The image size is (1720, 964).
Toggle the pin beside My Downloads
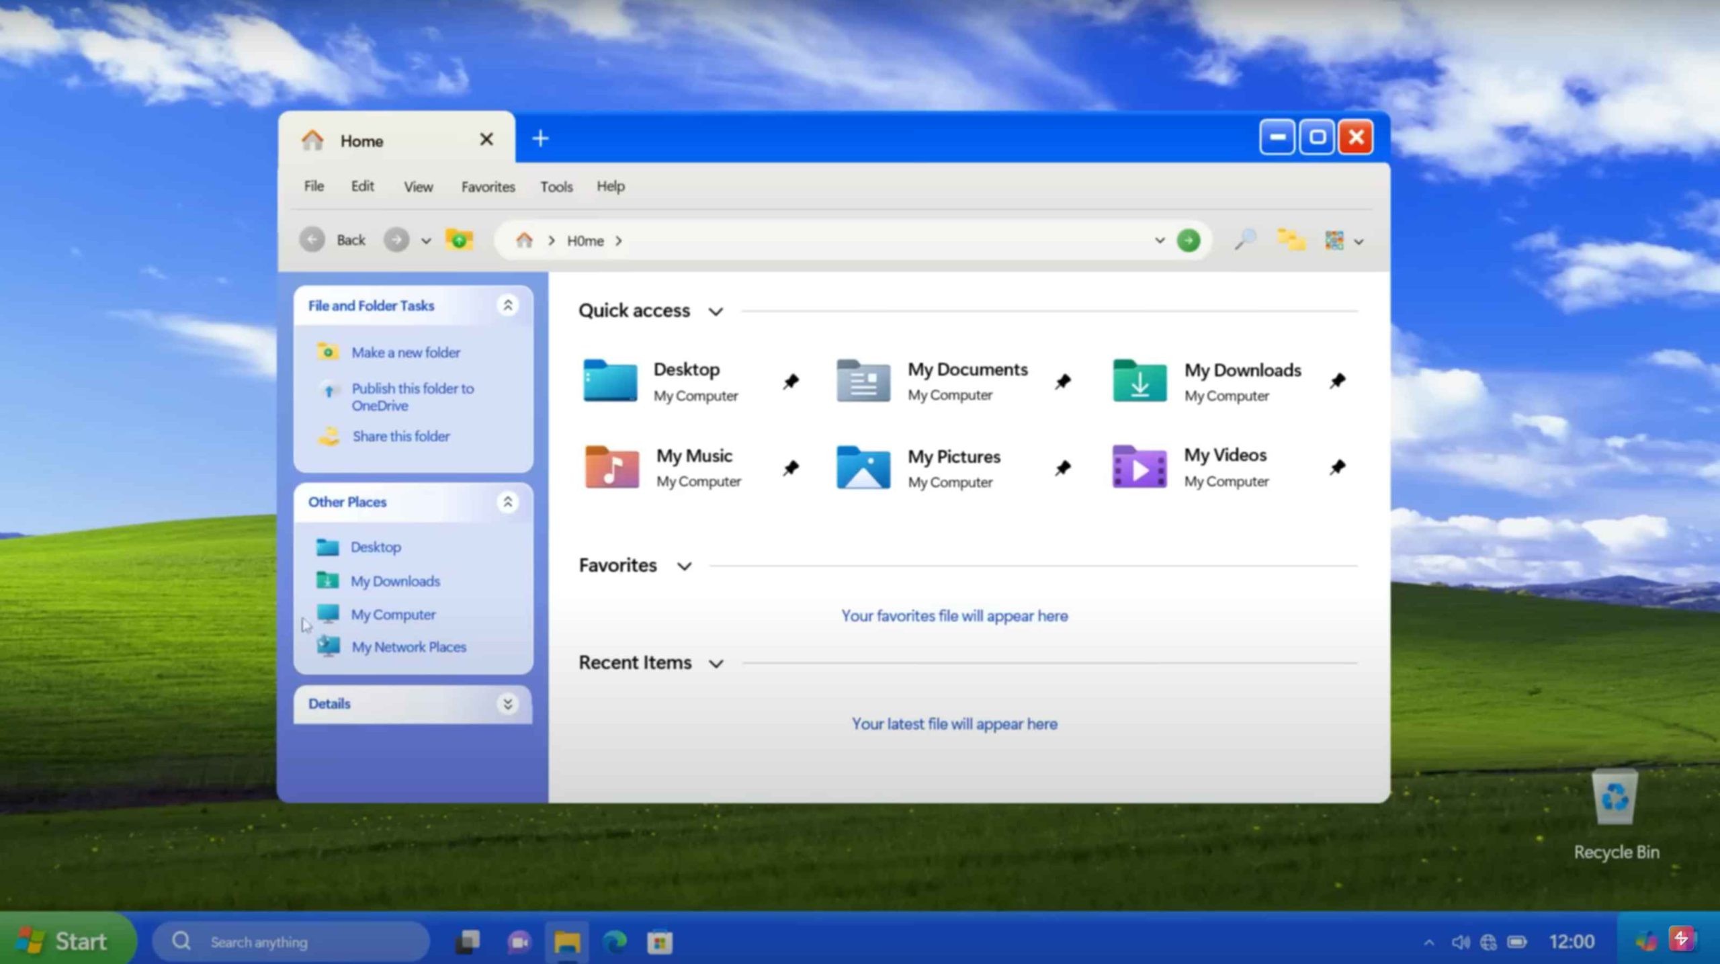point(1337,381)
